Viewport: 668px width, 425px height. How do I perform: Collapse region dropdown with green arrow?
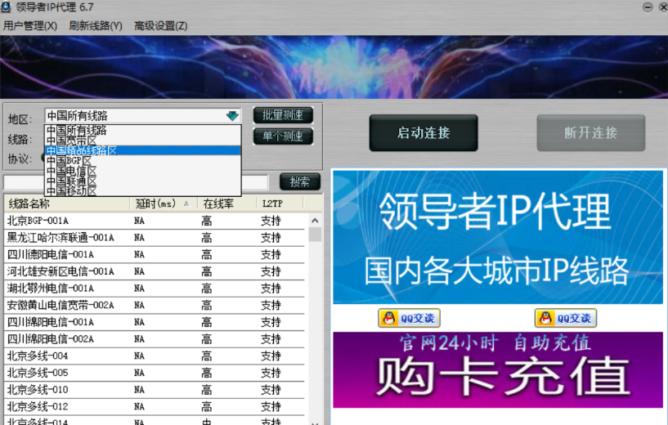point(232,115)
